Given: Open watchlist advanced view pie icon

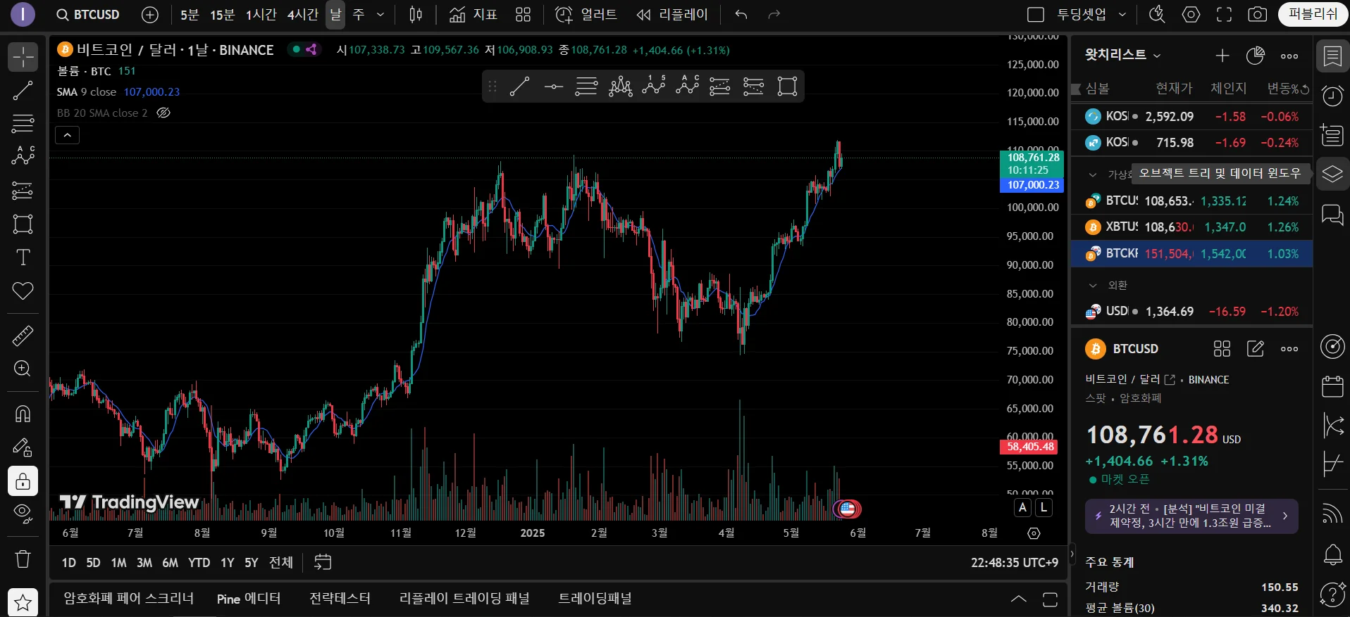Looking at the screenshot, I should pos(1256,56).
